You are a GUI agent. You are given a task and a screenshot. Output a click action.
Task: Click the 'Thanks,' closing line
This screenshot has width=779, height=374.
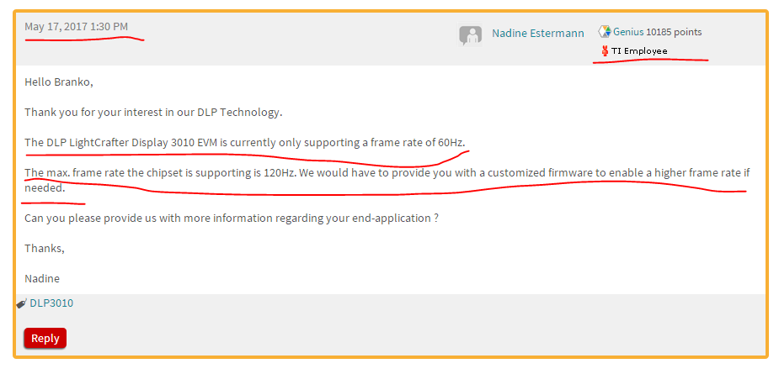tap(45, 248)
